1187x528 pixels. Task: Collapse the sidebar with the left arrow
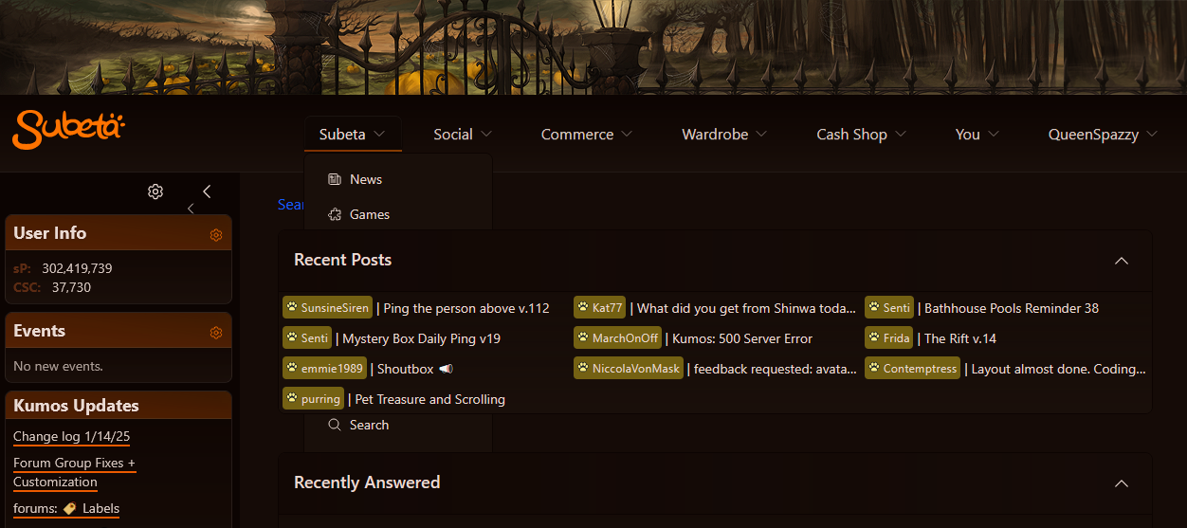[207, 191]
